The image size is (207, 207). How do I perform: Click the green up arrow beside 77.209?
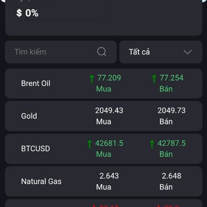[92, 79]
